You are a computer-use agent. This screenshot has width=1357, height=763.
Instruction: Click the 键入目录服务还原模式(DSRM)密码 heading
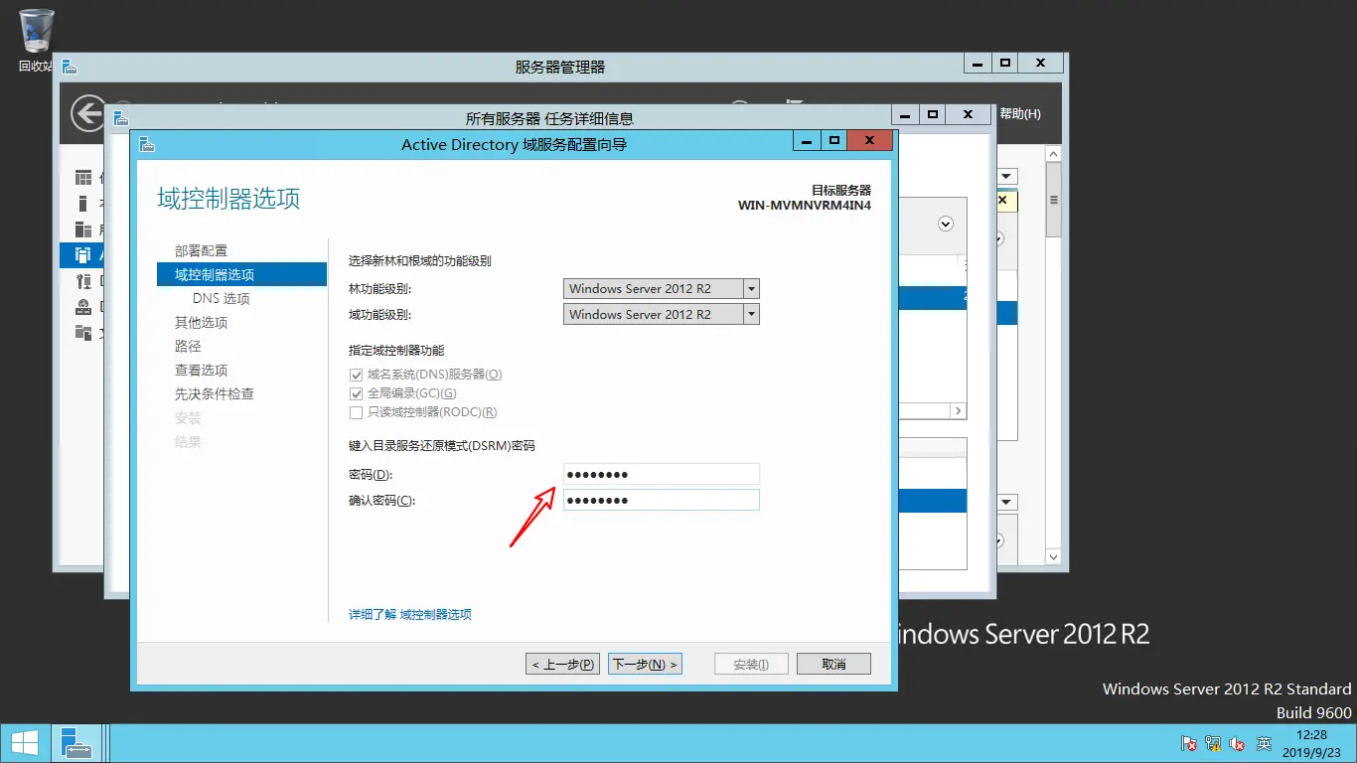[442, 446]
